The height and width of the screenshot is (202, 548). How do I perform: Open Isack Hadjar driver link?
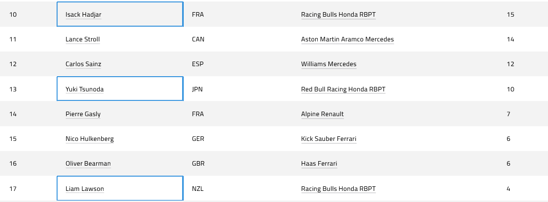coord(83,15)
